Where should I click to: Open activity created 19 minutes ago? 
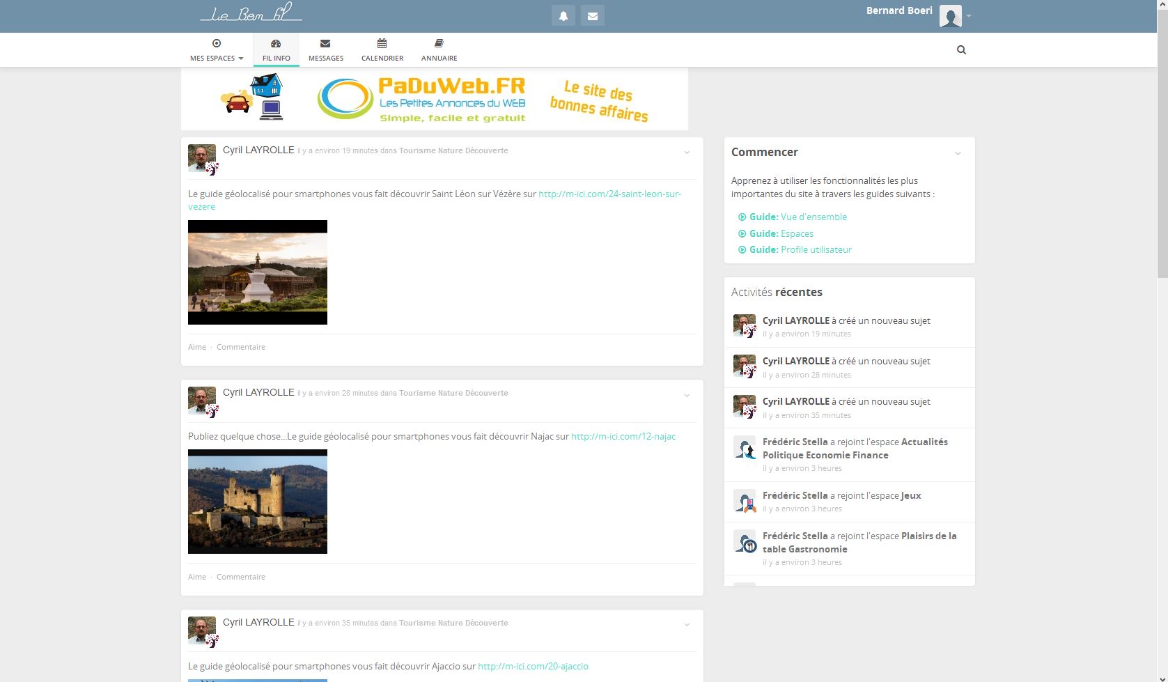click(850, 327)
